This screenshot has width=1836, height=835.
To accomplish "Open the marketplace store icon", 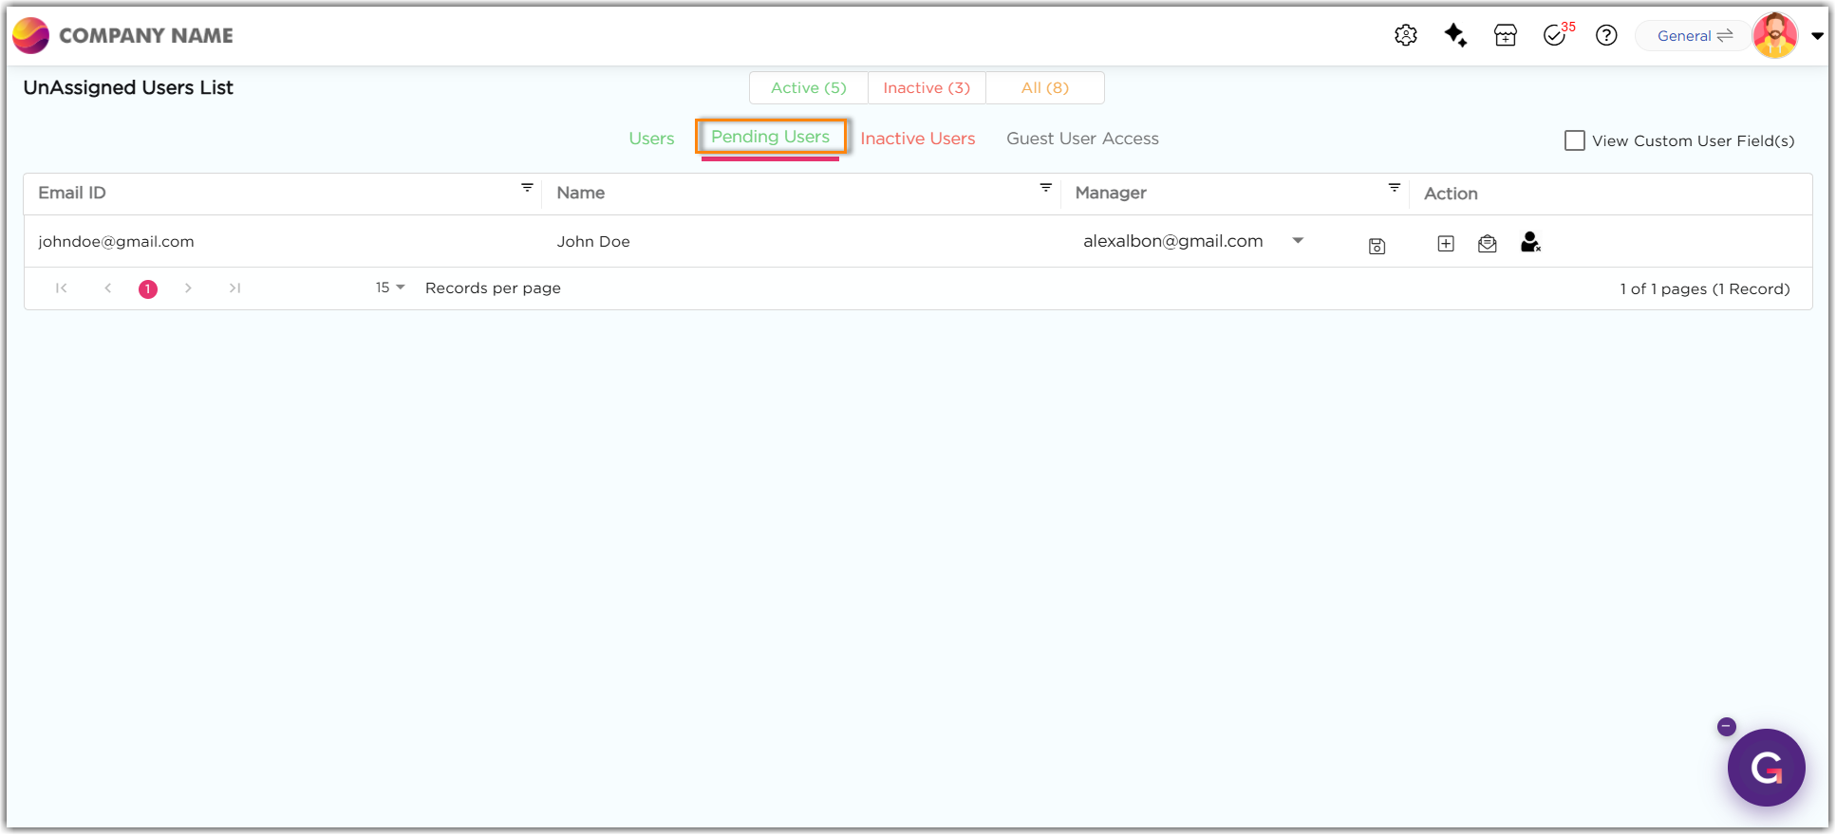I will click(x=1506, y=35).
